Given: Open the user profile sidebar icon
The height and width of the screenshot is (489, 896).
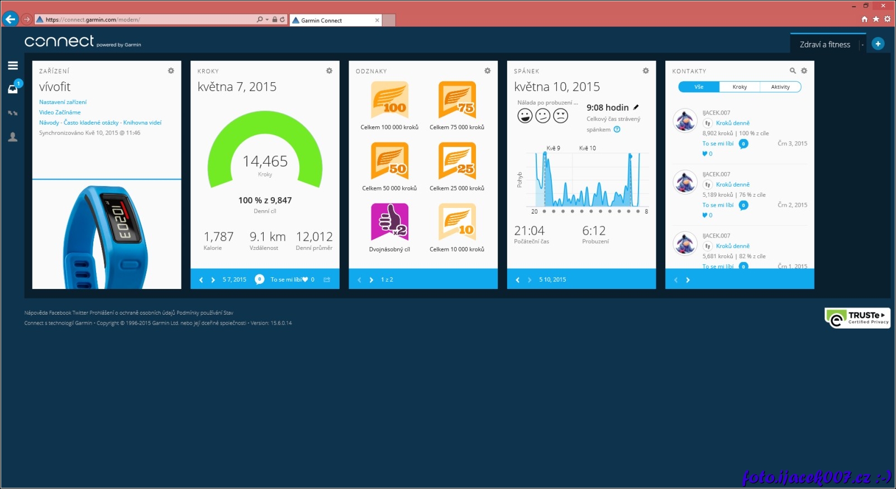Looking at the screenshot, I should [x=13, y=137].
